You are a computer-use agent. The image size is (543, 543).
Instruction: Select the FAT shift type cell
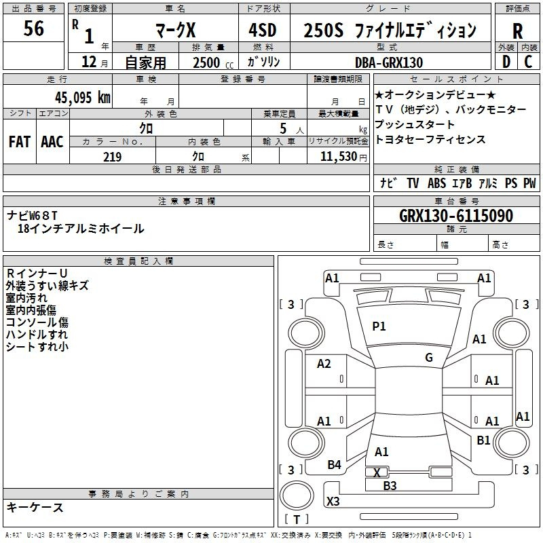coord(19,141)
